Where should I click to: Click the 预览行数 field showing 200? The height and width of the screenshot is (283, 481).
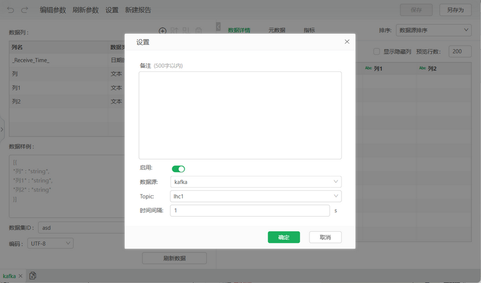tap(460, 51)
